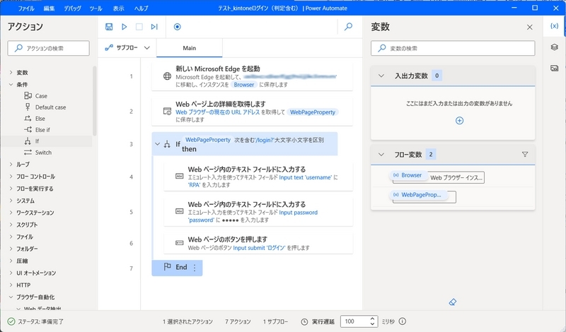Close the 変数 panel
The height and width of the screenshot is (332, 566).
(x=529, y=27)
